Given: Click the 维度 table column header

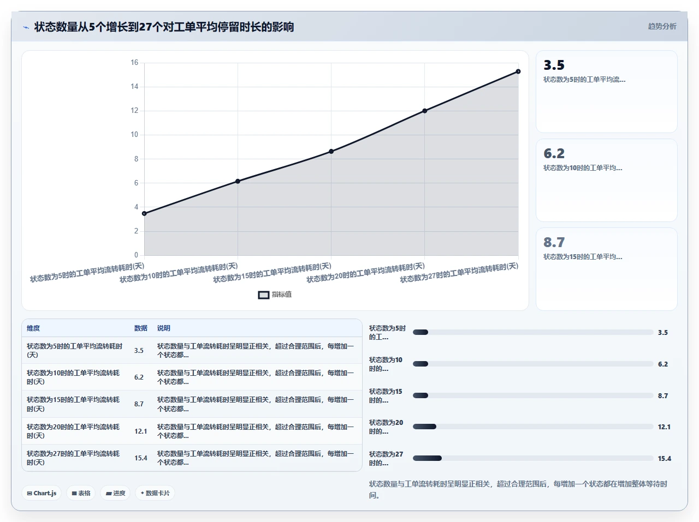Looking at the screenshot, I should coord(33,328).
